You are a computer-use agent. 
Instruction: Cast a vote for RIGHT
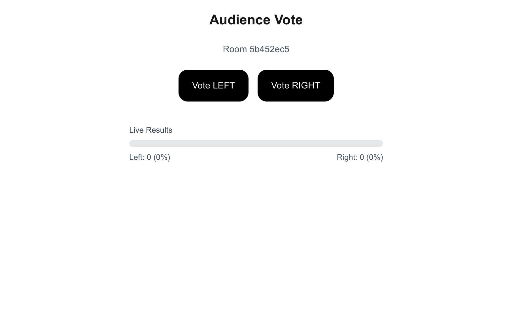296,85
